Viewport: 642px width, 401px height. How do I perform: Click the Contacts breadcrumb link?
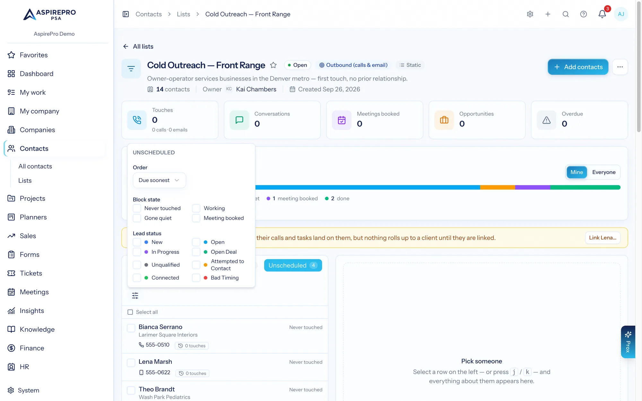(x=149, y=14)
